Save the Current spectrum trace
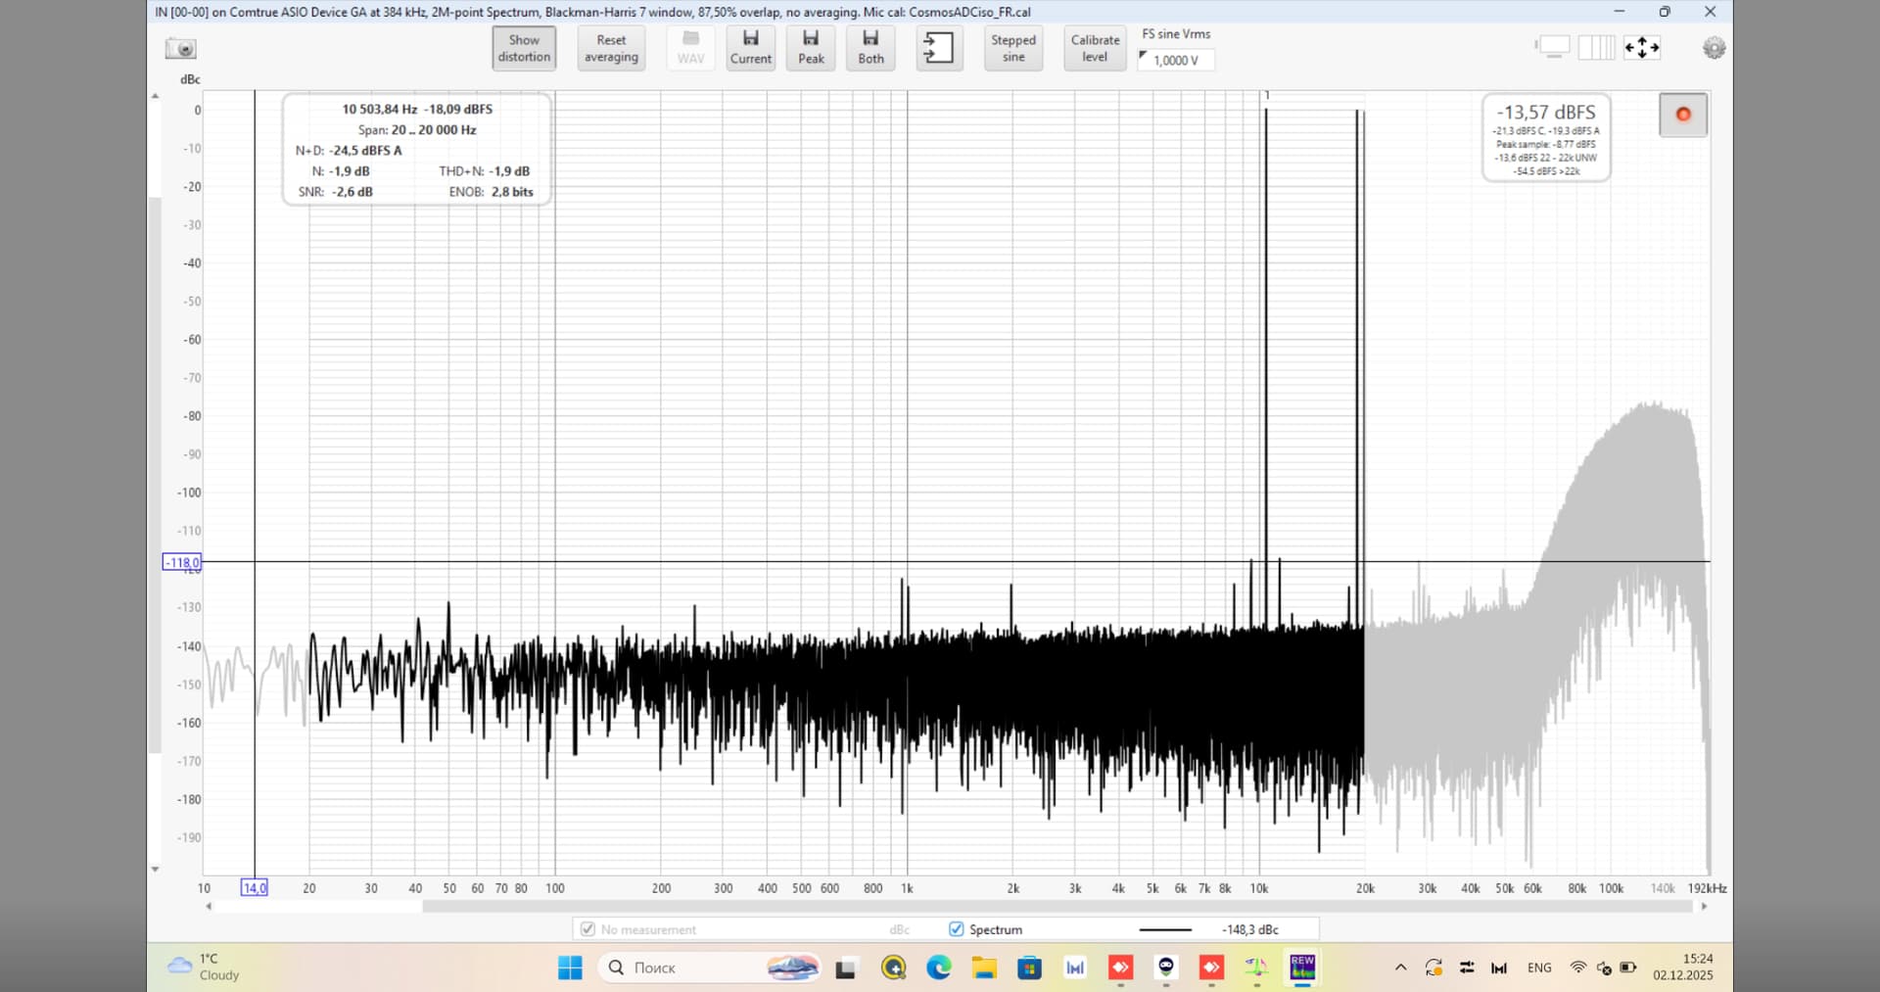The height and width of the screenshot is (992, 1880). (750, 47)
